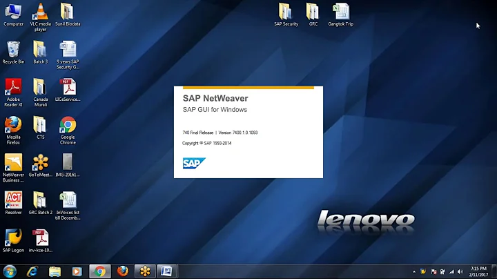Screen dimensions: 497x279
Task: Switch to Firefox in taskbar
Action: (123, 271)
